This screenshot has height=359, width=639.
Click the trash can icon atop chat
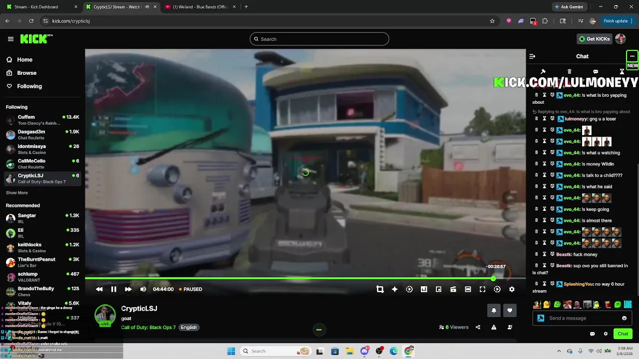569,71
